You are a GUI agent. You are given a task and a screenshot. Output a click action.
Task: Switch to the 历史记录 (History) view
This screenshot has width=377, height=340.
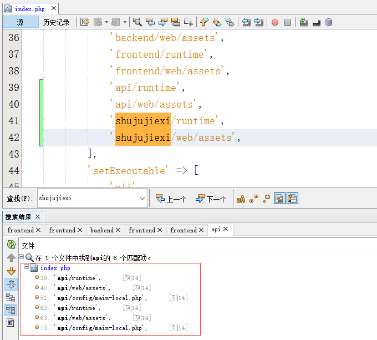[57, 22]
